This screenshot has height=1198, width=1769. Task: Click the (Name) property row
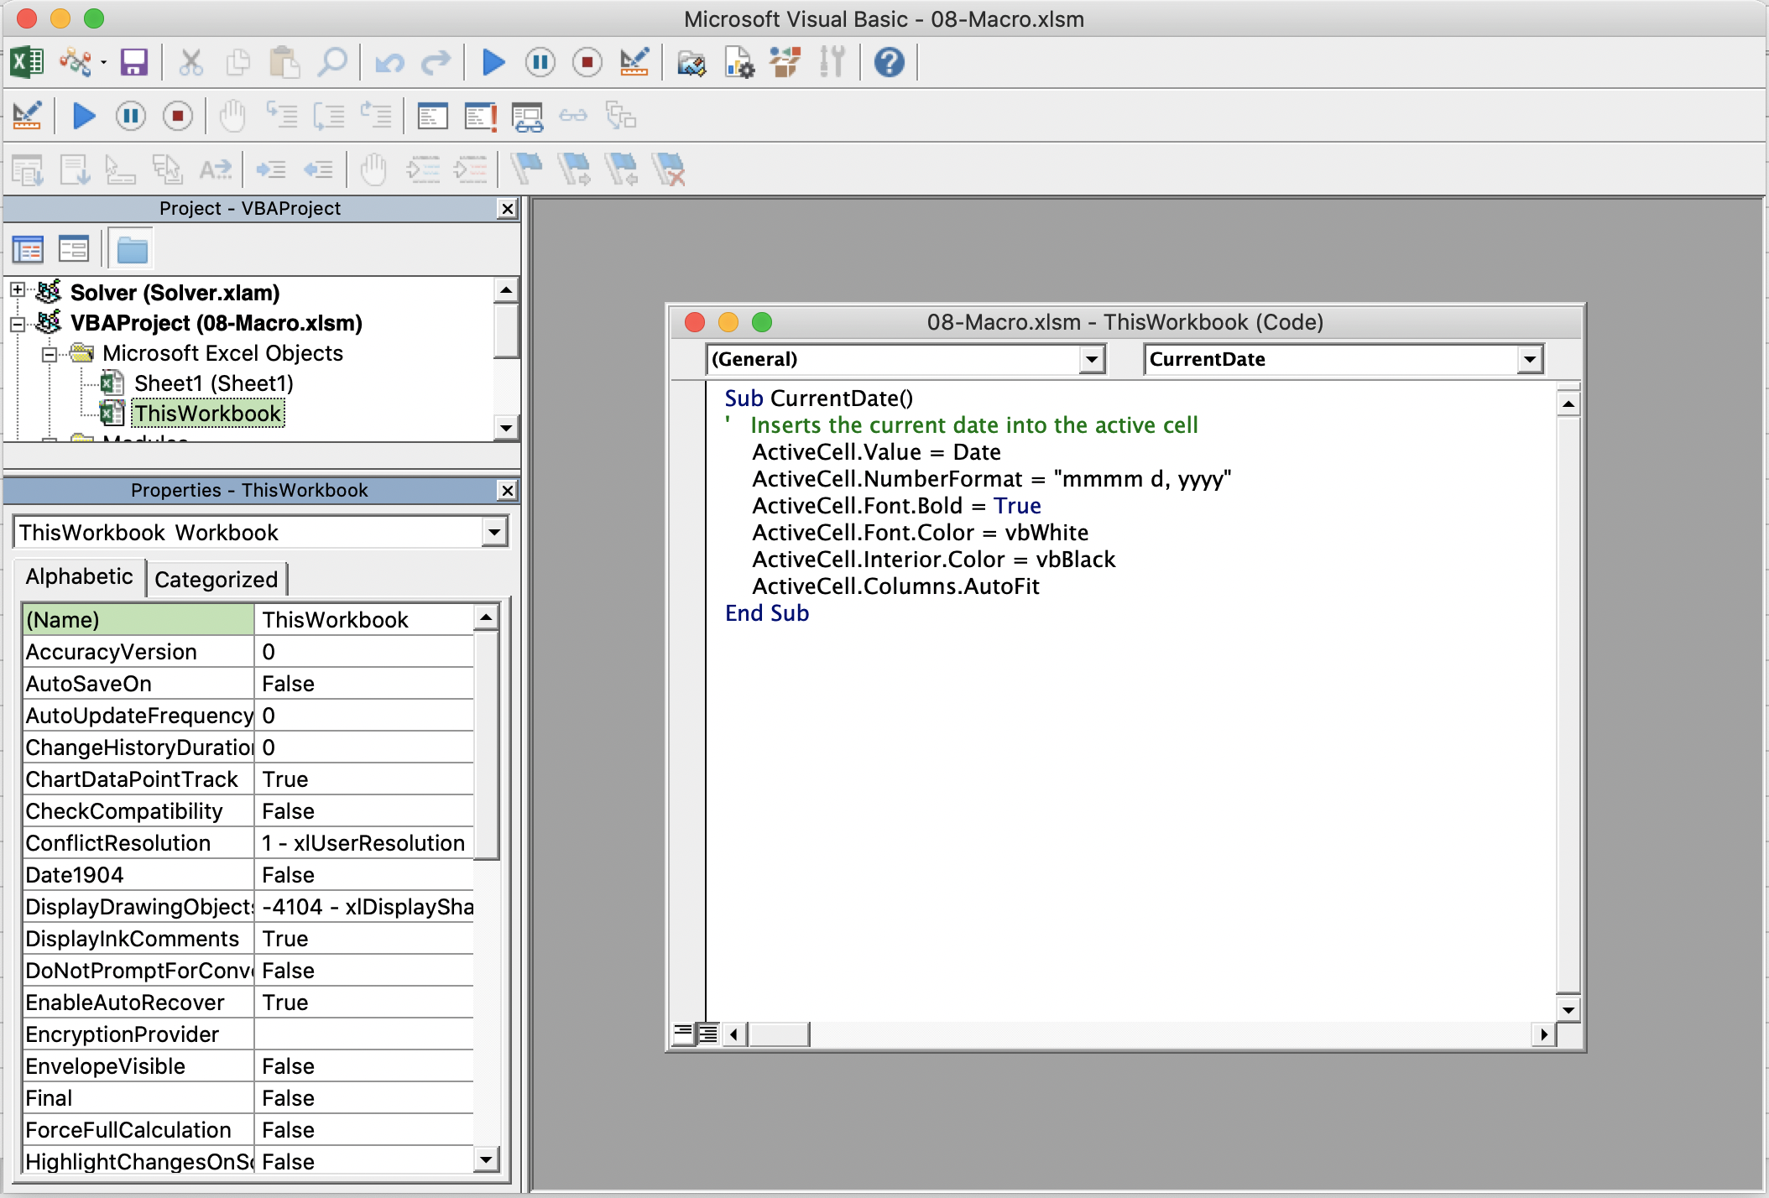(248, 620)
